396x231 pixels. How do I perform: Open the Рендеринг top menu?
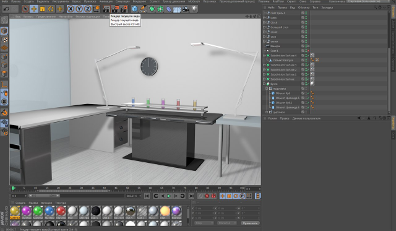point(139,1)
